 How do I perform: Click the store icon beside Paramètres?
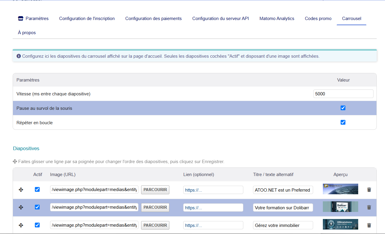click(x=20, y=19)
